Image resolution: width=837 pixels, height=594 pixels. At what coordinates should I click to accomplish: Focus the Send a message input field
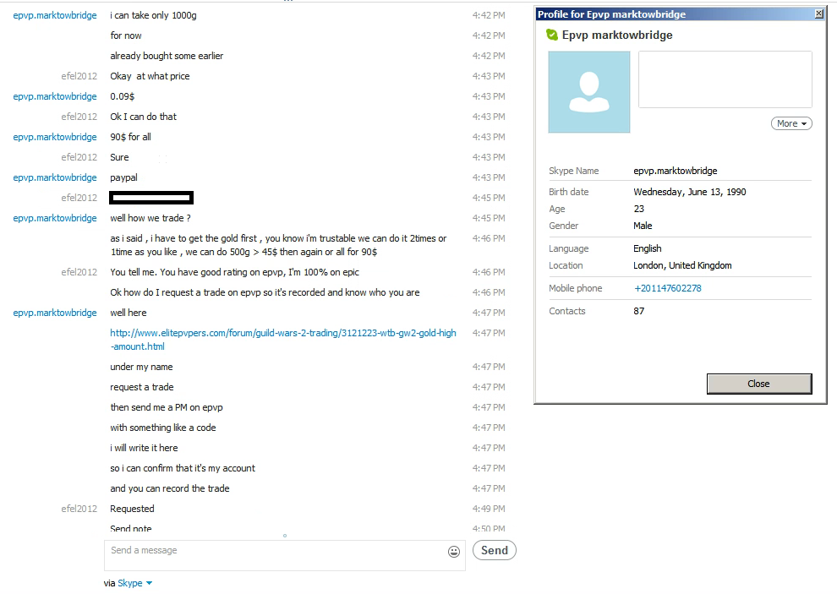tap(285, 555)
